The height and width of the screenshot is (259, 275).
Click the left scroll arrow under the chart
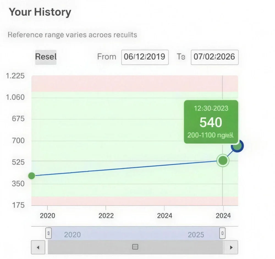[38, 247]
